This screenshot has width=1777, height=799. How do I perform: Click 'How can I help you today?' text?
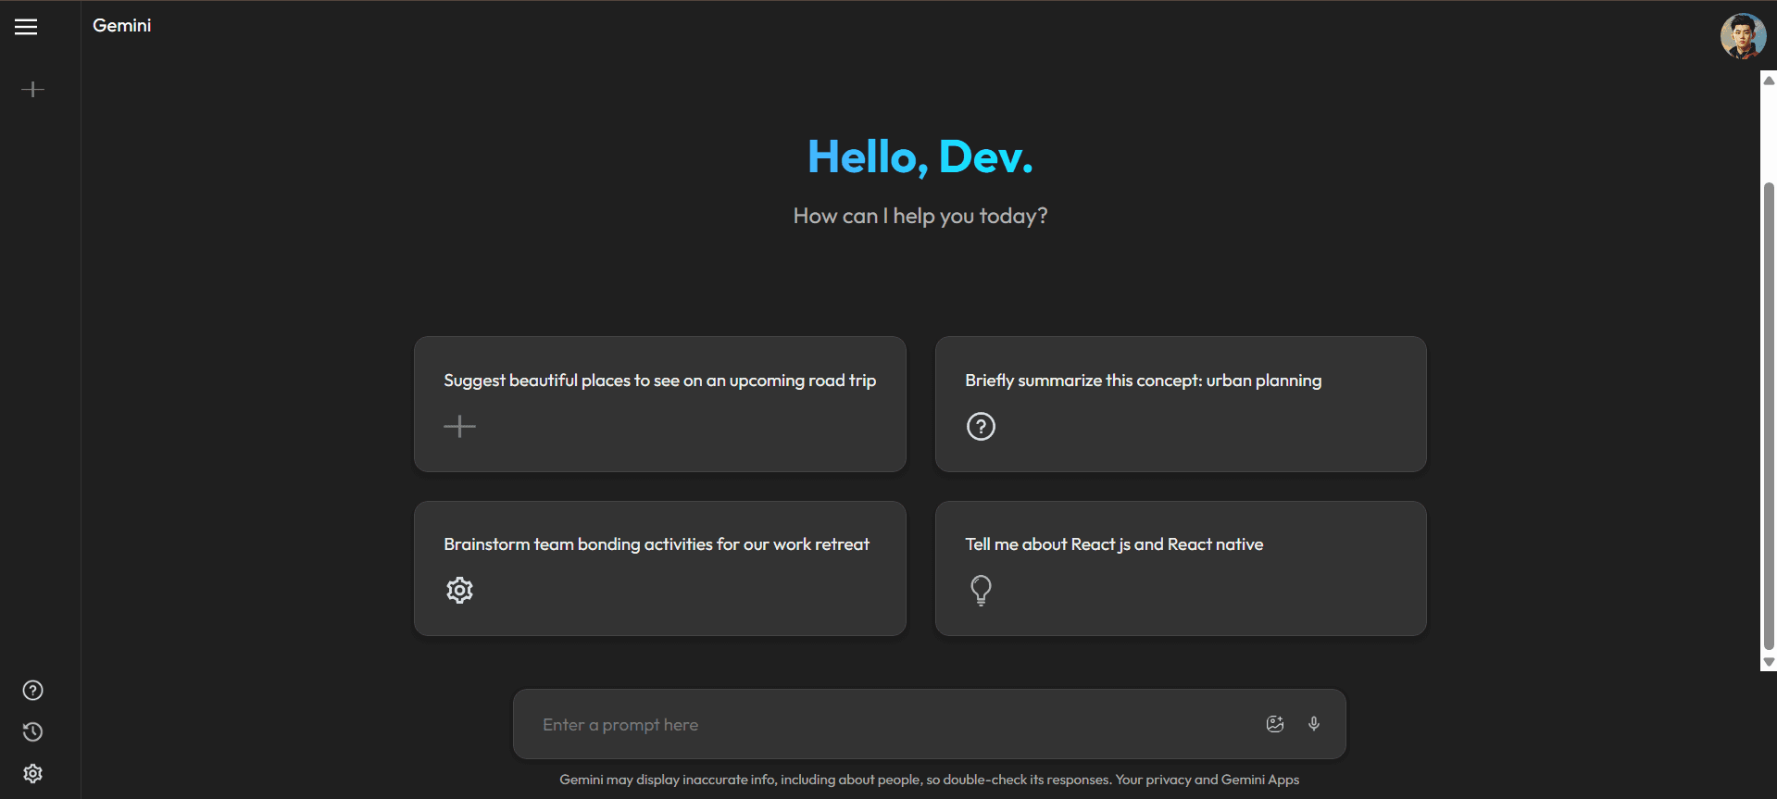(x=920, y=216)
